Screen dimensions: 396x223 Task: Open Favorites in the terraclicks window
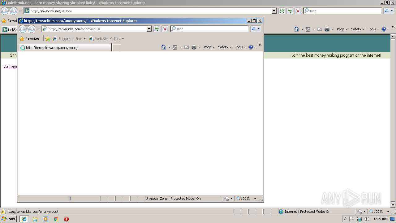(29, 39)
